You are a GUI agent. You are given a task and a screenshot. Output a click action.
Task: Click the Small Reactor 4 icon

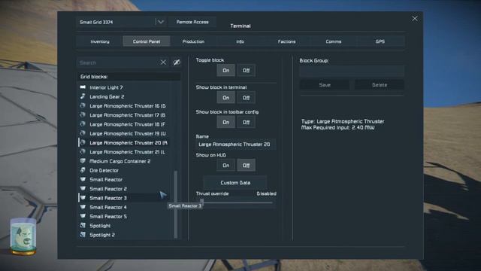pos(83,207)
